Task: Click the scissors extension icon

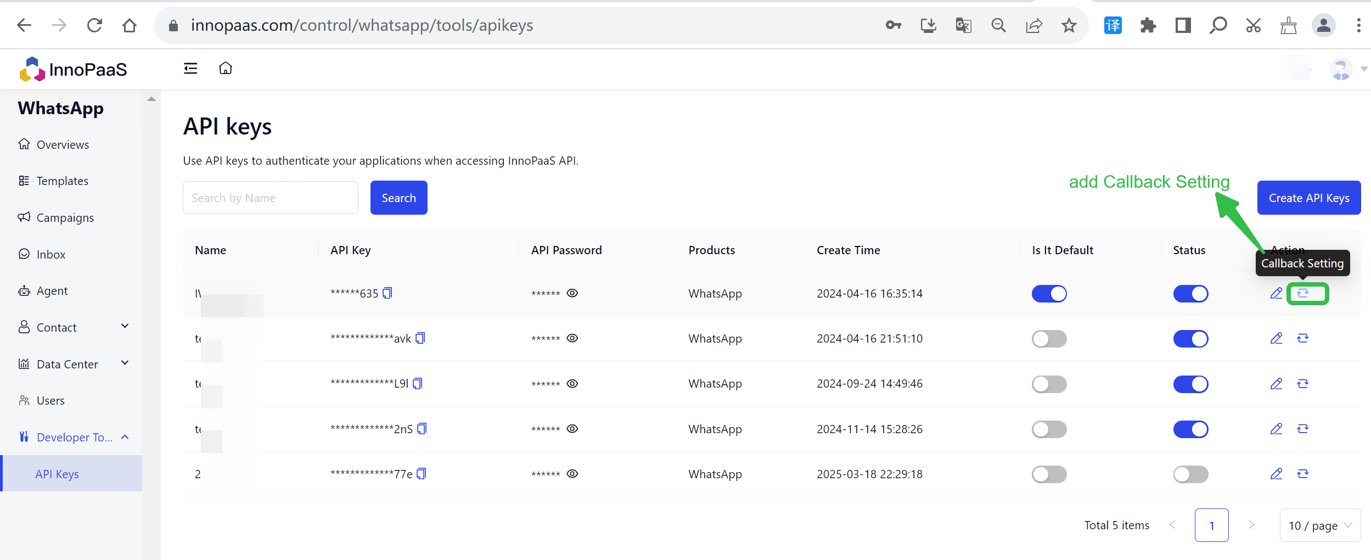Action: [x=1254, y=25]
